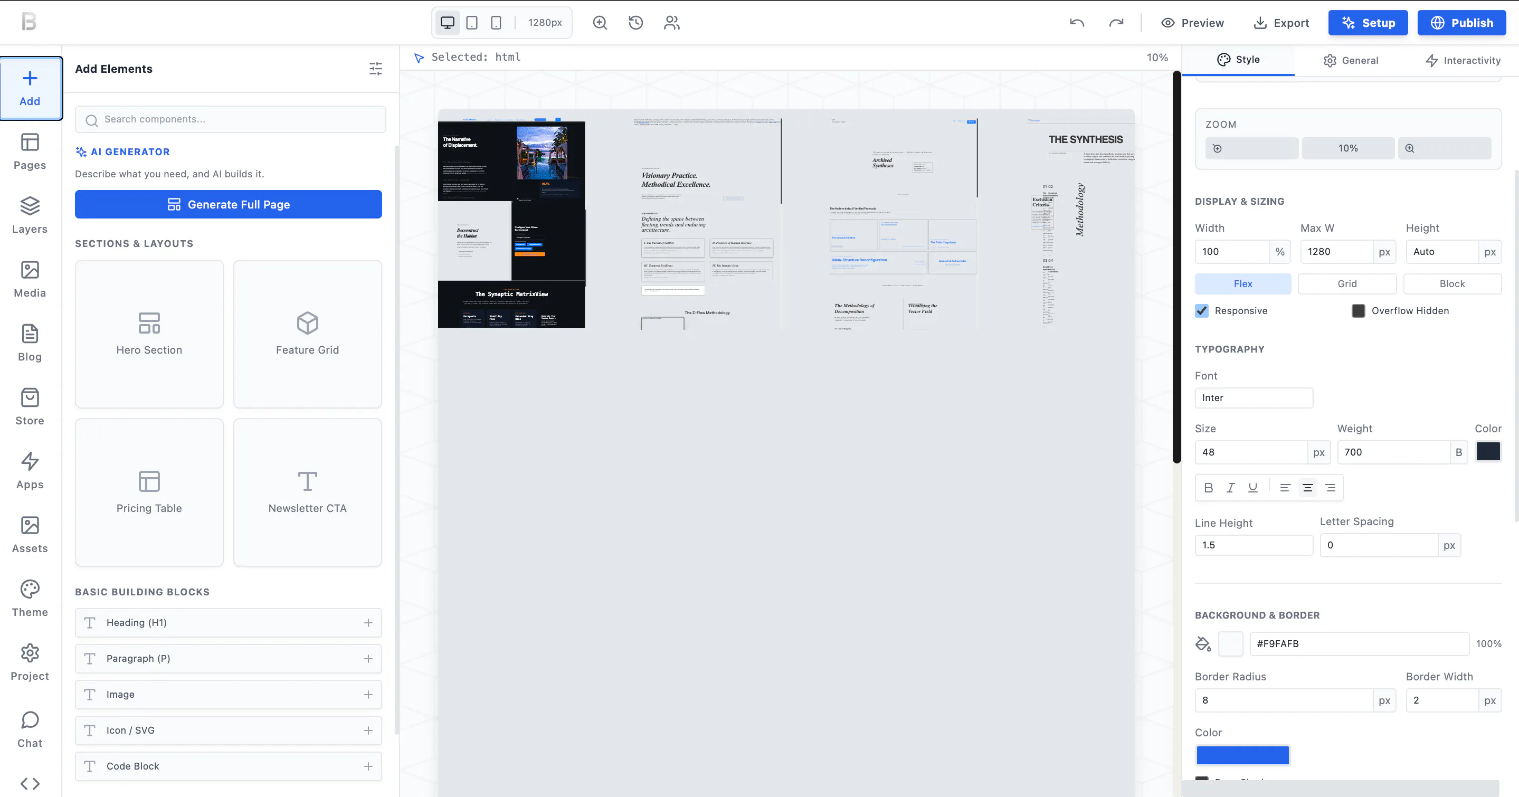
Task: Open the Width unit percent selector
Action: [1280, 252]
